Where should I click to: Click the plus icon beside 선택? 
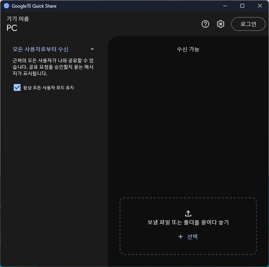(x=181, y=237)
